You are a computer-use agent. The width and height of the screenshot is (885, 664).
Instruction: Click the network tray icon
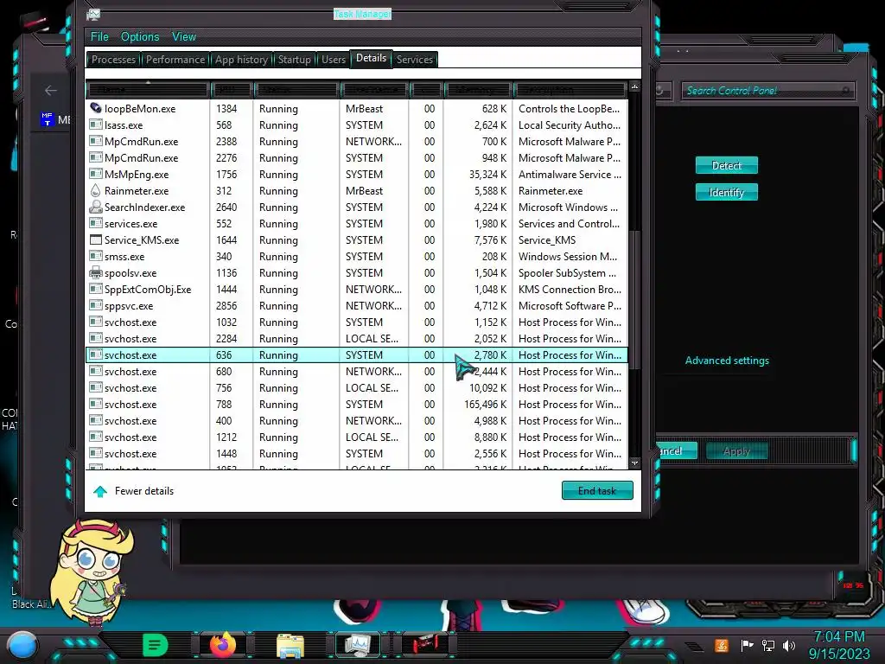tap(768, 645)
